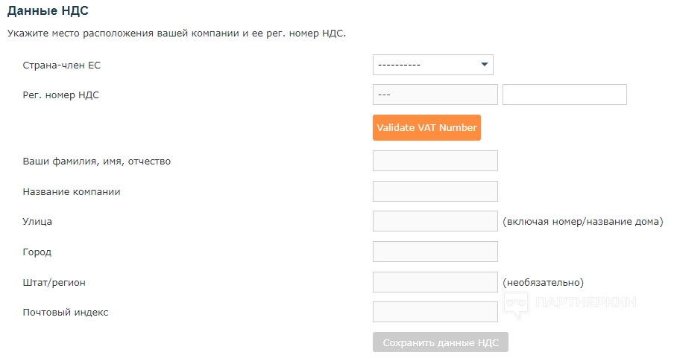674x358 pixels.
Task: Select the Название компании text field
Action: [x=435, y=191]
